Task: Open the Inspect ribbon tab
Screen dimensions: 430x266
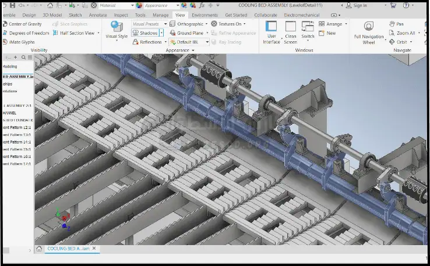Action: coord(121,15)
